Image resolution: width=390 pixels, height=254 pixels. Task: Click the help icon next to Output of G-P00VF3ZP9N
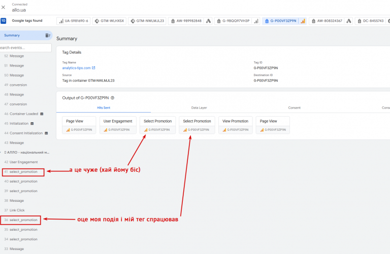point(112,98)
